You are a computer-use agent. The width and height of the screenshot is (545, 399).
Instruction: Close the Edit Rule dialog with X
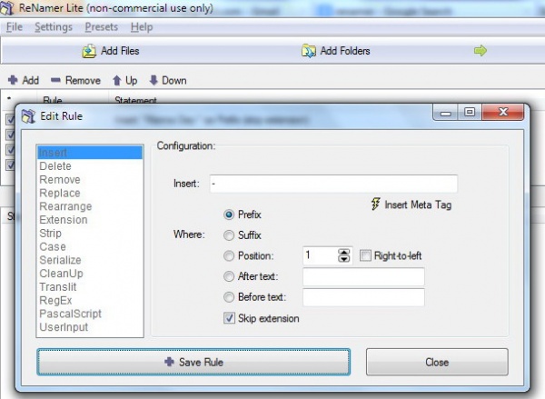(x=503, y=112)
